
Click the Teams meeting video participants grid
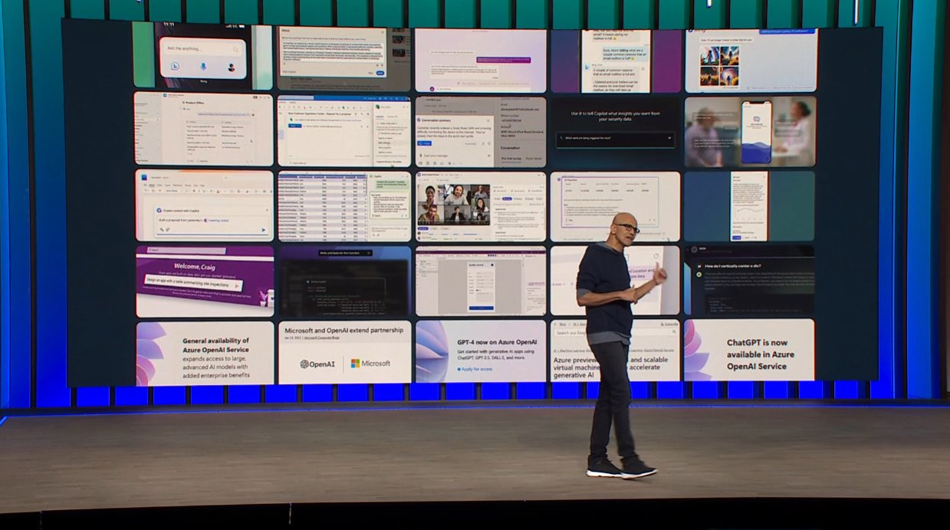pyautogui.click(x=454, y=204)
